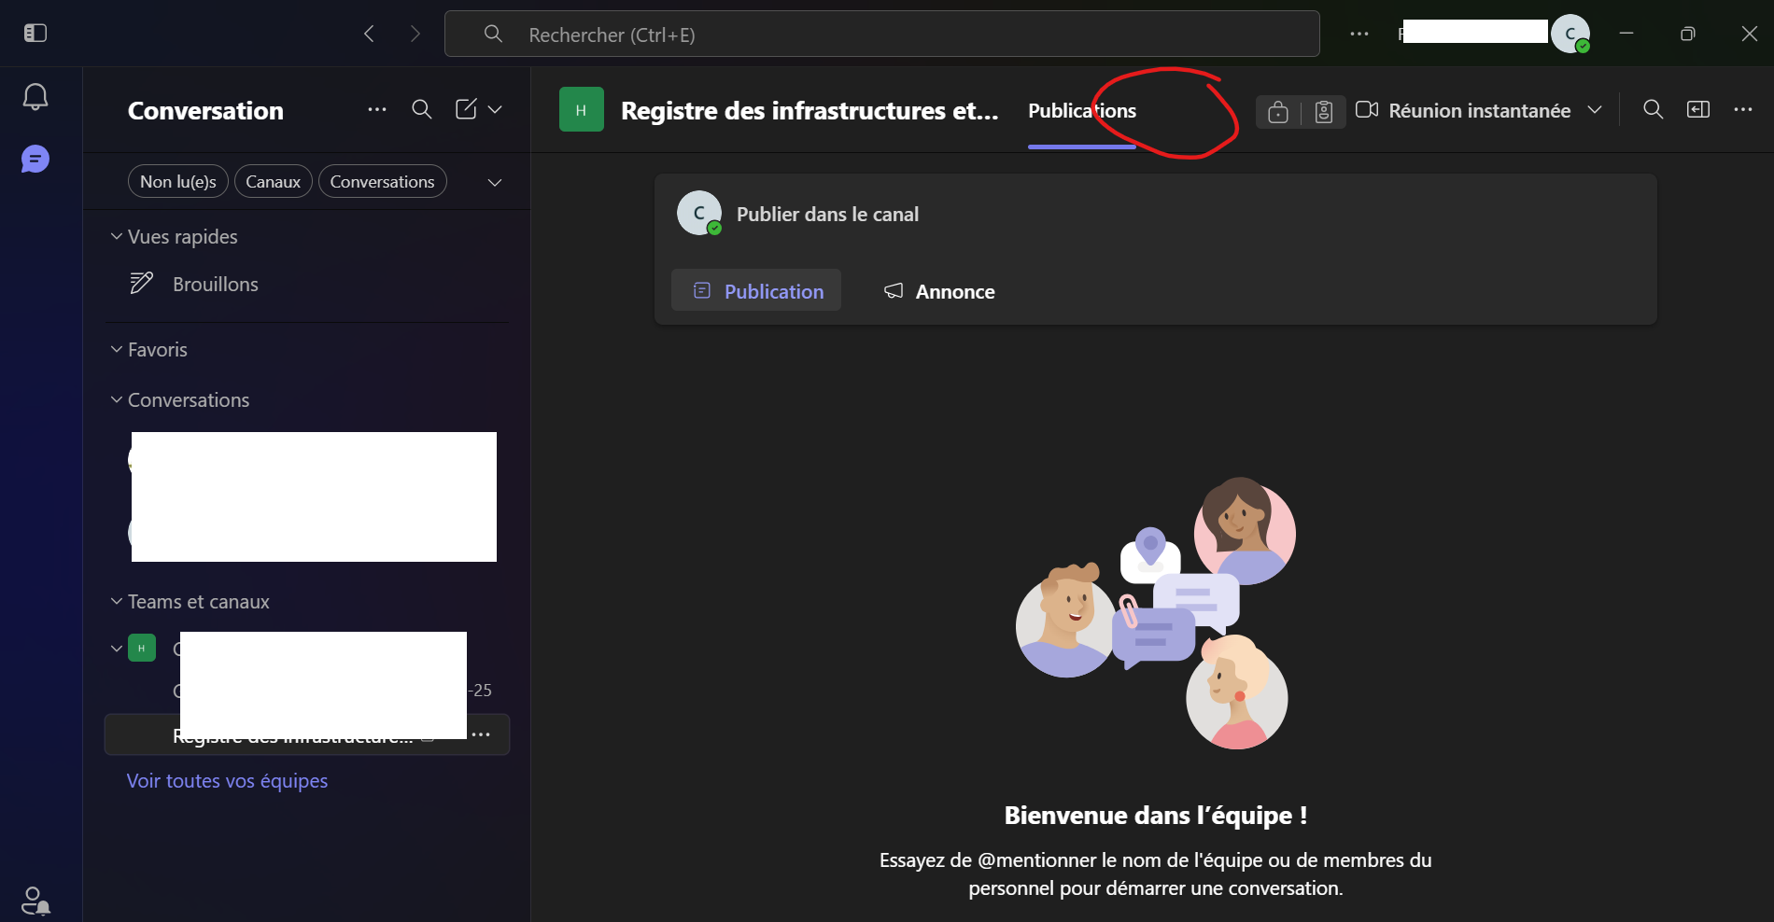Start a new message with compose icon
This screenshot has width=1774, height=922.
[466, 110]
